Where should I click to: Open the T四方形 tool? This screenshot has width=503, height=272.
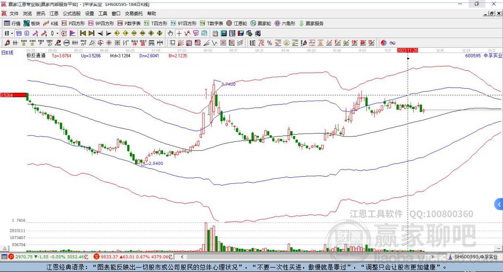(x=156, y=24)
